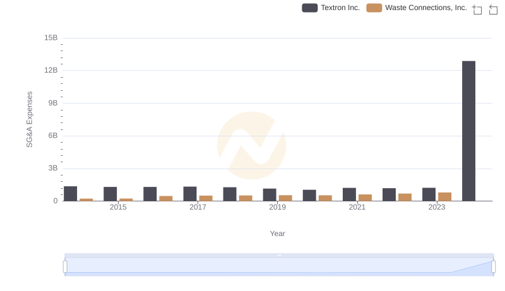Image resolution: width=505 pixels, height=291 pixels.
Task: Click the 2018 Textron bar
Action: 230,194
